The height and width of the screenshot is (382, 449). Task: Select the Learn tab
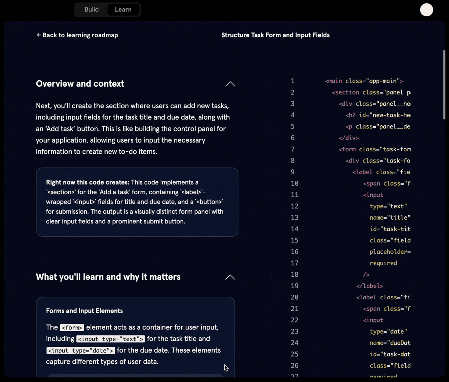click(123, 9)
